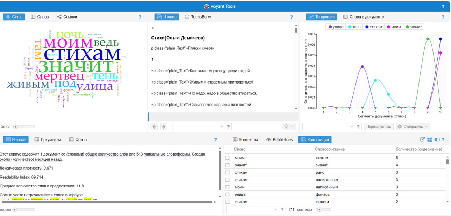Click help beside collocations search field
The width and height of the screenshot is (451, 216).
(282, 210)
